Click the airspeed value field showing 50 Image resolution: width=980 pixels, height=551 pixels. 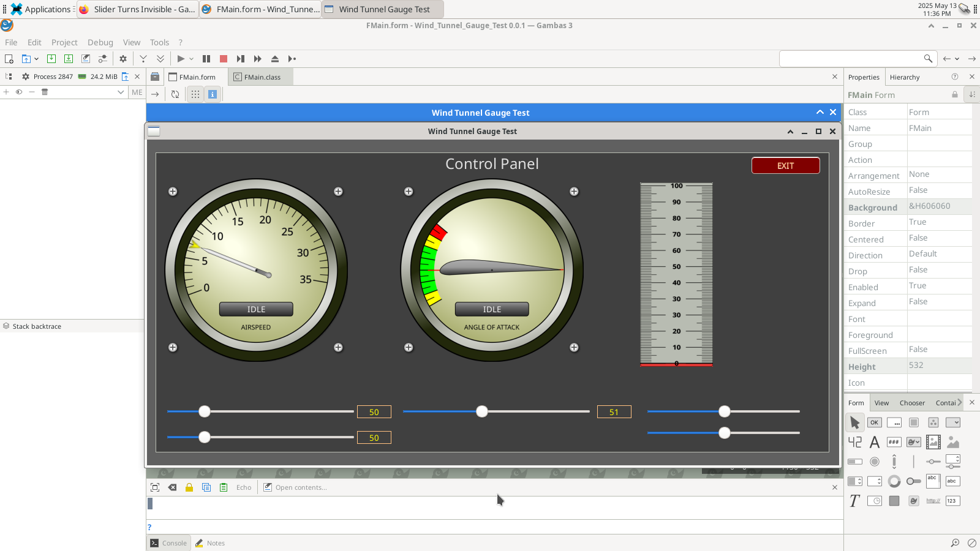(x=374, y=412)
